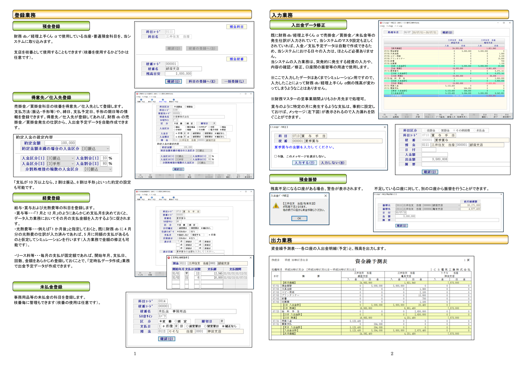The width and height of the screenshot is (527, 368).
Task: Open 入金区分[1] dropdown inside 得意先・仕入先登録 window
Action: pyautogui.click(x=183, y=156)
